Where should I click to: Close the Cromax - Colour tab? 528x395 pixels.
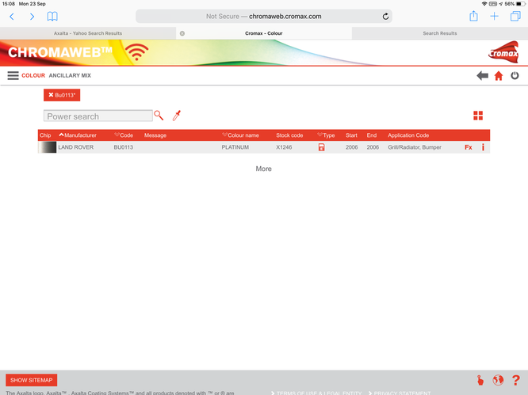182,33
